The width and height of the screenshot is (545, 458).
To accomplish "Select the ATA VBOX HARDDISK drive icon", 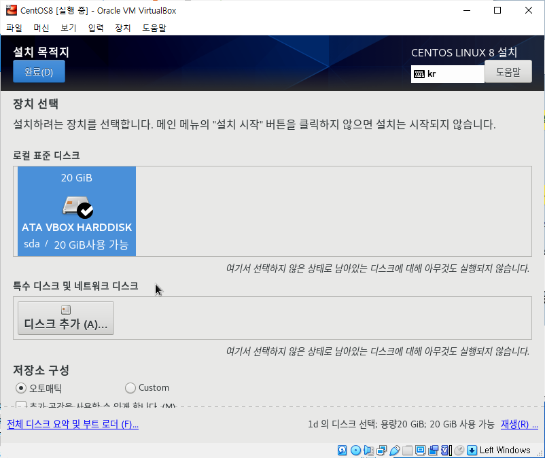I will click(78, 206).
